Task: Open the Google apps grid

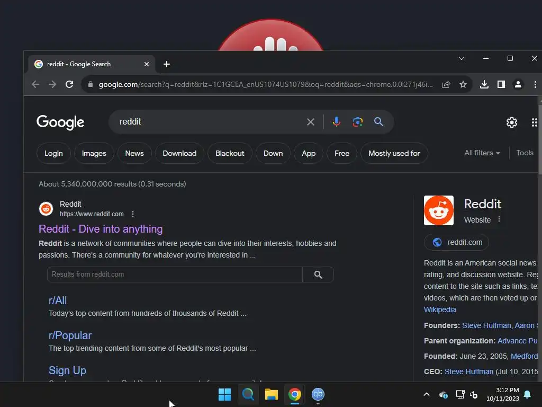Action: [x=535, y=122]
